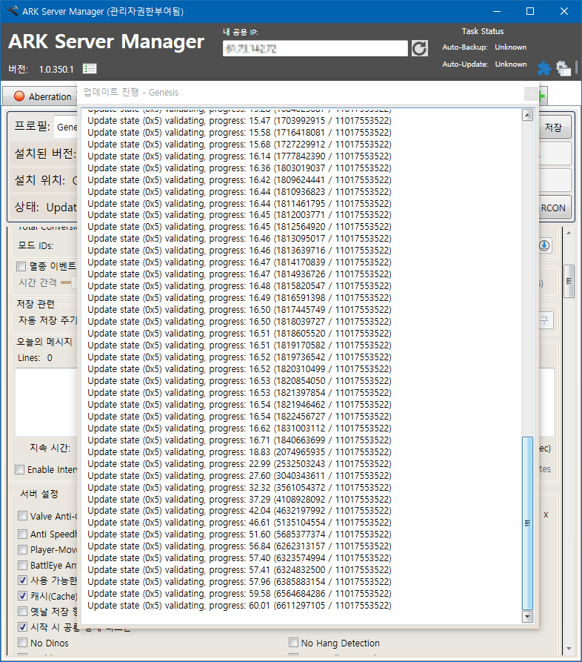Open the version patch notes icon
Image resolution: width=582 pixels, height=662 pixels.
tap(90, 68)
